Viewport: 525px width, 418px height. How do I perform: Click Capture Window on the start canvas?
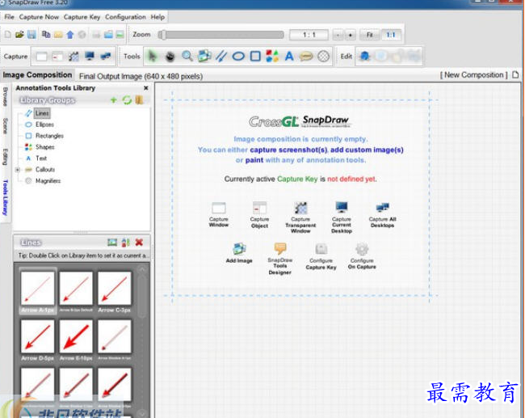[219, 215]
